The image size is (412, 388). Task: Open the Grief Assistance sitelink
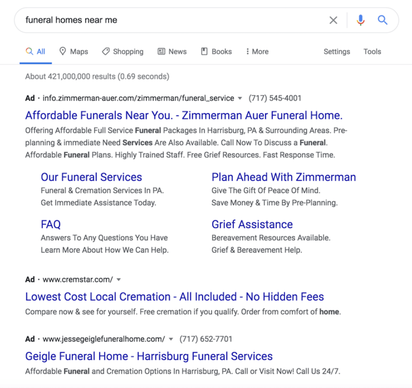tap(252, 225)
